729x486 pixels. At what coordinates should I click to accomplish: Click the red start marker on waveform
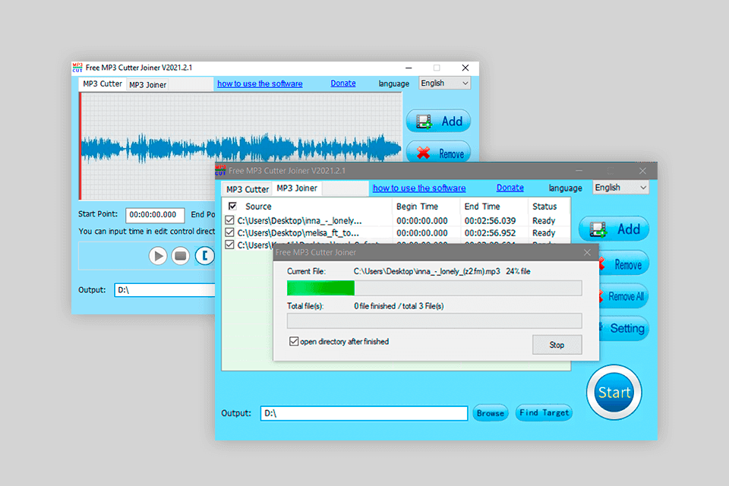pos(80,146)
